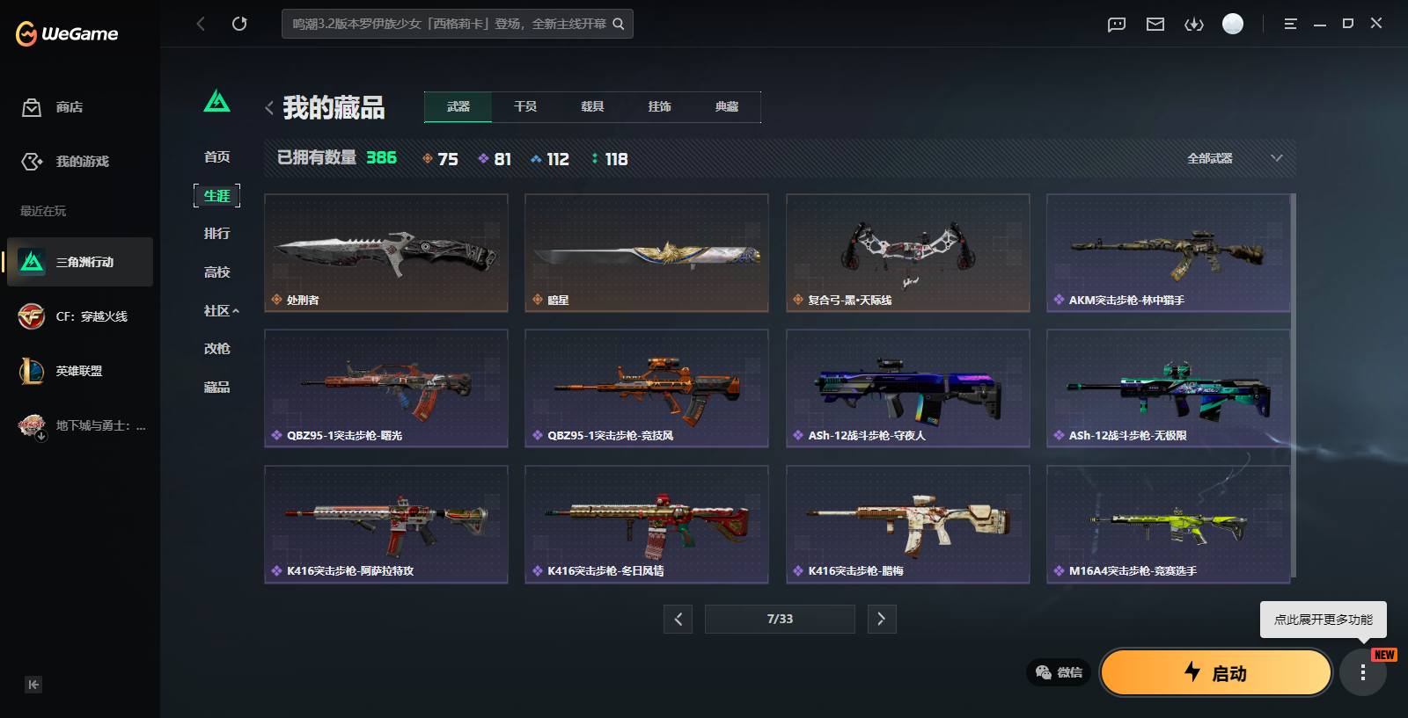This screenshot has width=1408, height=718.
Task: Select the AKM突击步枪-林中猎手 weapon card
Action: tap(1168, 253)
